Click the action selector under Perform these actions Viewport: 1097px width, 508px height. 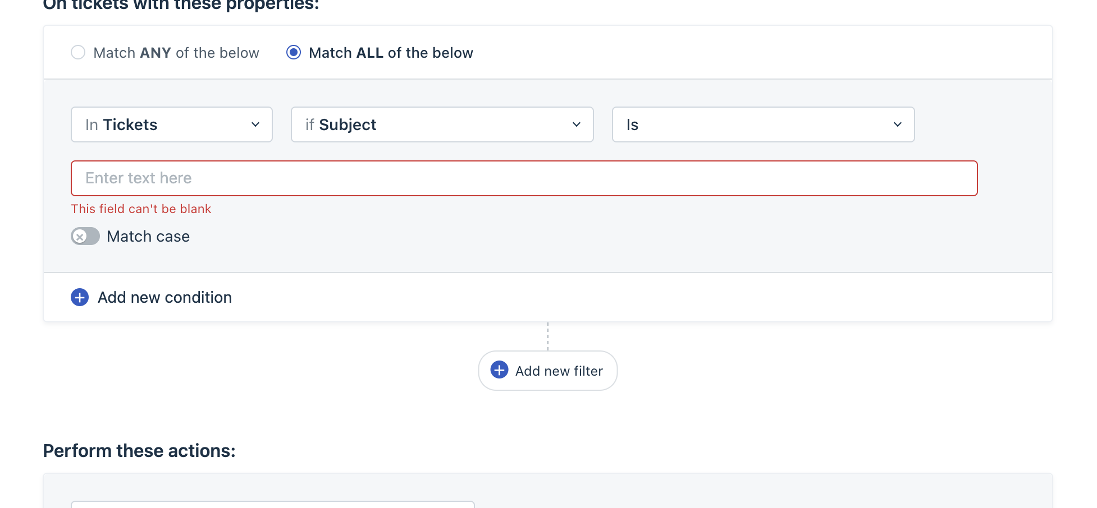click(273, 505)
